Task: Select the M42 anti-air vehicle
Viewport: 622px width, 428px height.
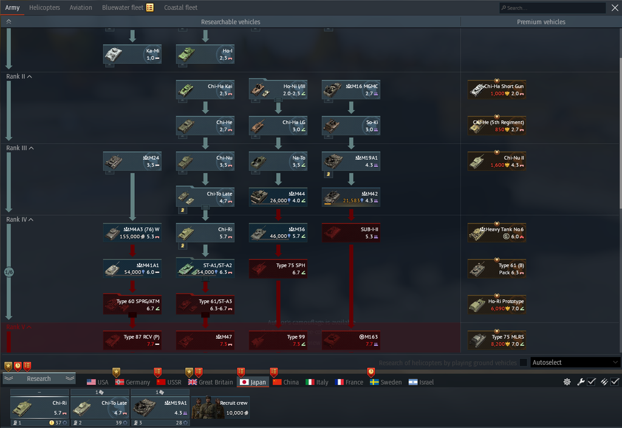Action: [x=351, y=197]
